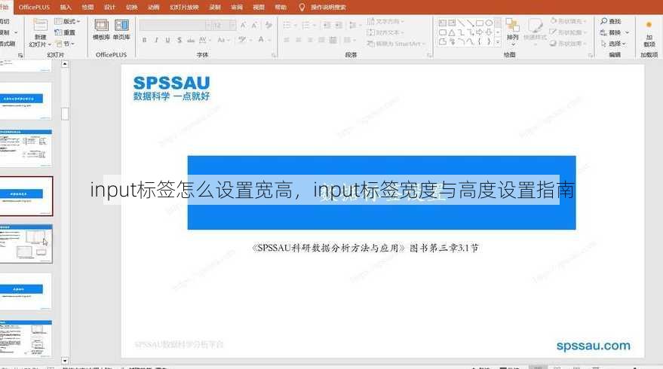This screenshot has height=369, width=663.
Task: Switch to the 动画 (Animations) tab
Action: pyautogui.click(x=153, y=8)
